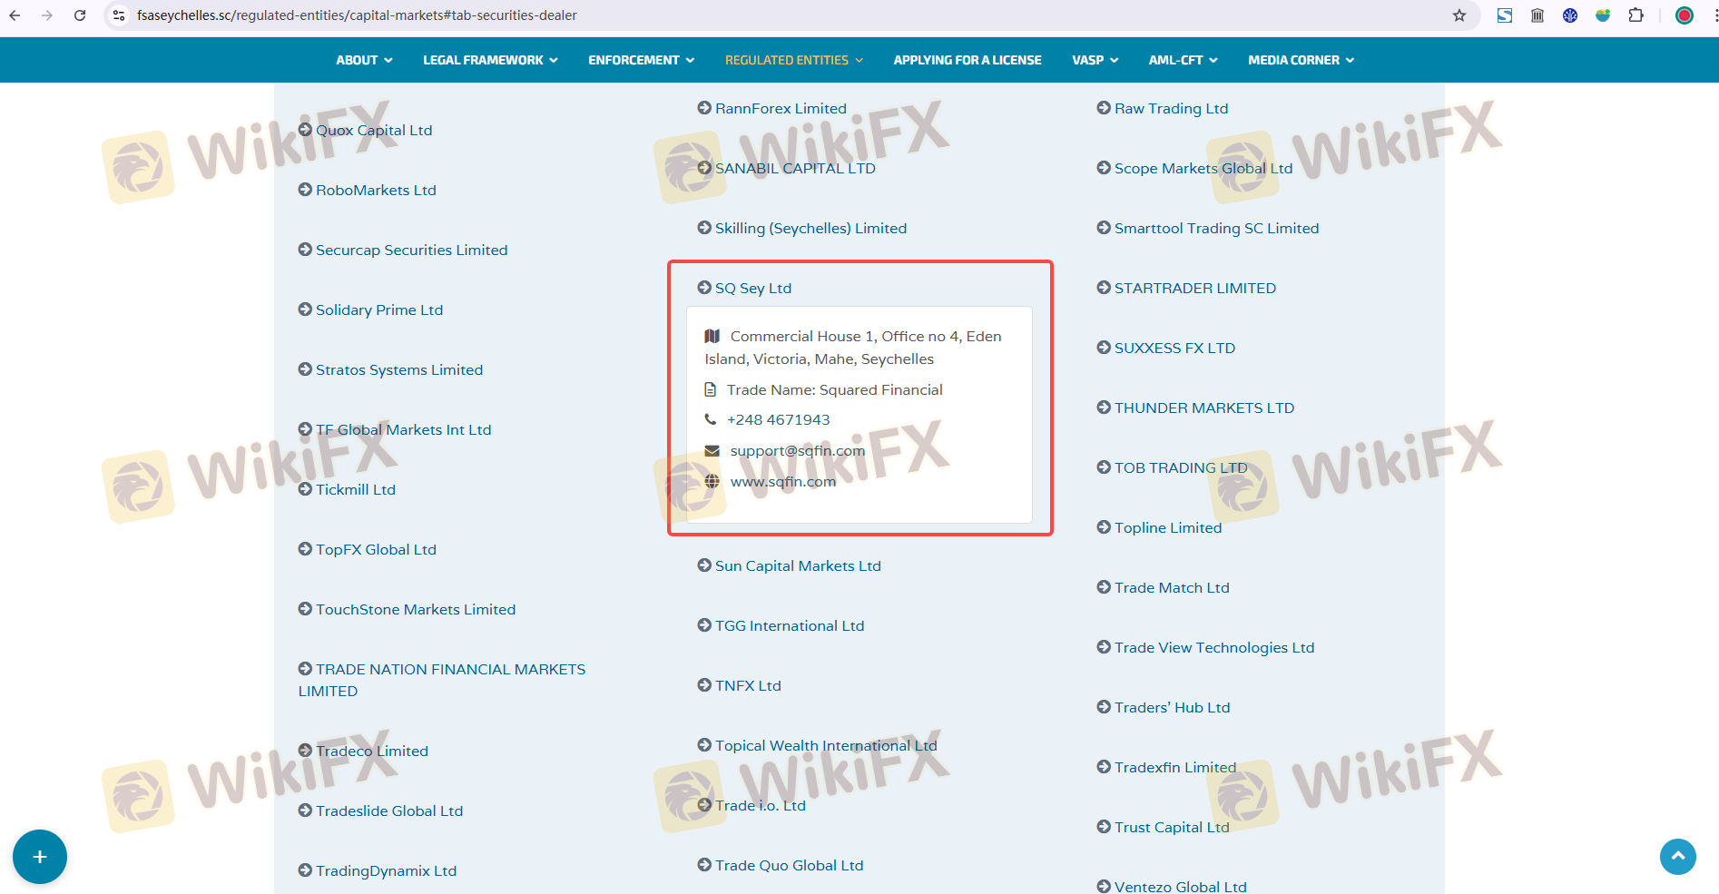Expand the MEDIA CORNER menu

1301,60
